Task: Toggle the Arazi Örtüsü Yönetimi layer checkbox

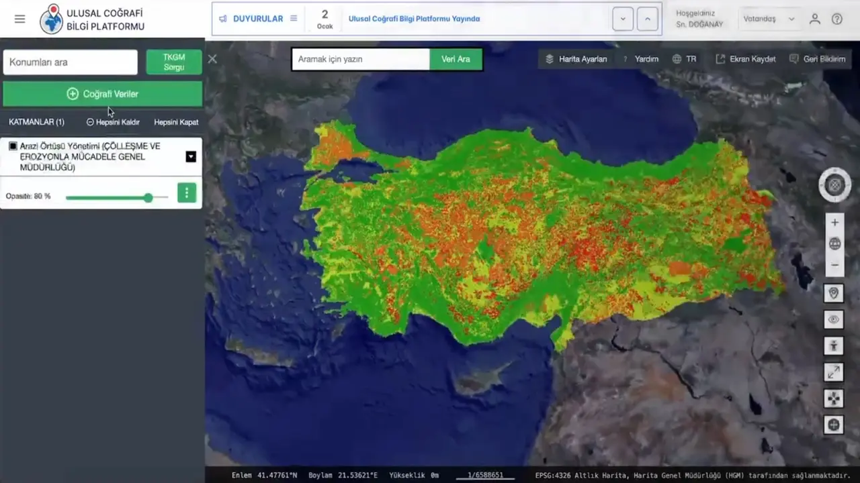Action: [x=13, y=146]
